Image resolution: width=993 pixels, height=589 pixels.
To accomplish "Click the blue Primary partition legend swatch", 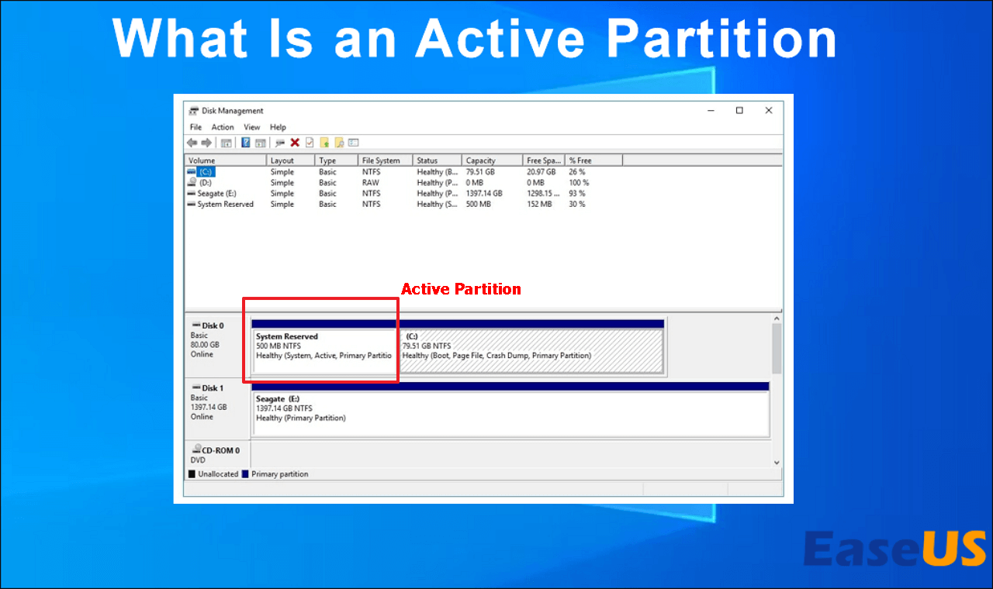I will click(246, 474).
